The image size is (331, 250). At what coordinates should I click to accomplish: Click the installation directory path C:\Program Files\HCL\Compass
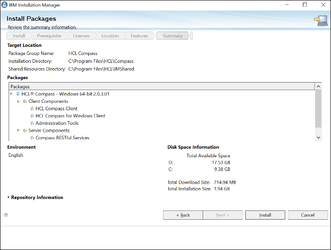[101, 61]
